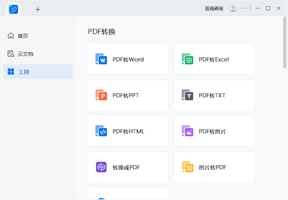Click the 在线咨询 link
This screenshot has height=200, width=288.
[214, 8]
